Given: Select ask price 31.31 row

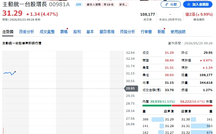Looking at the screenshot, I should pyautogui.click(x=197, y=126).
